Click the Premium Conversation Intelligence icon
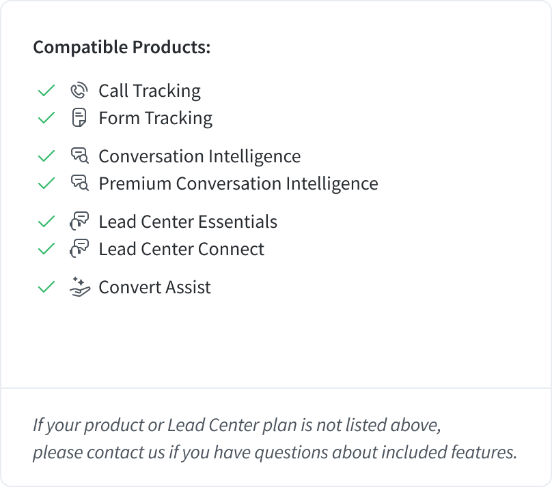 click(x=79, y=183)
